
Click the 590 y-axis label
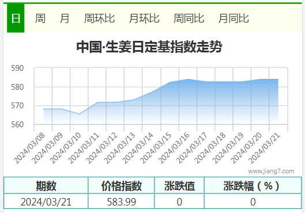click(17, 68)
